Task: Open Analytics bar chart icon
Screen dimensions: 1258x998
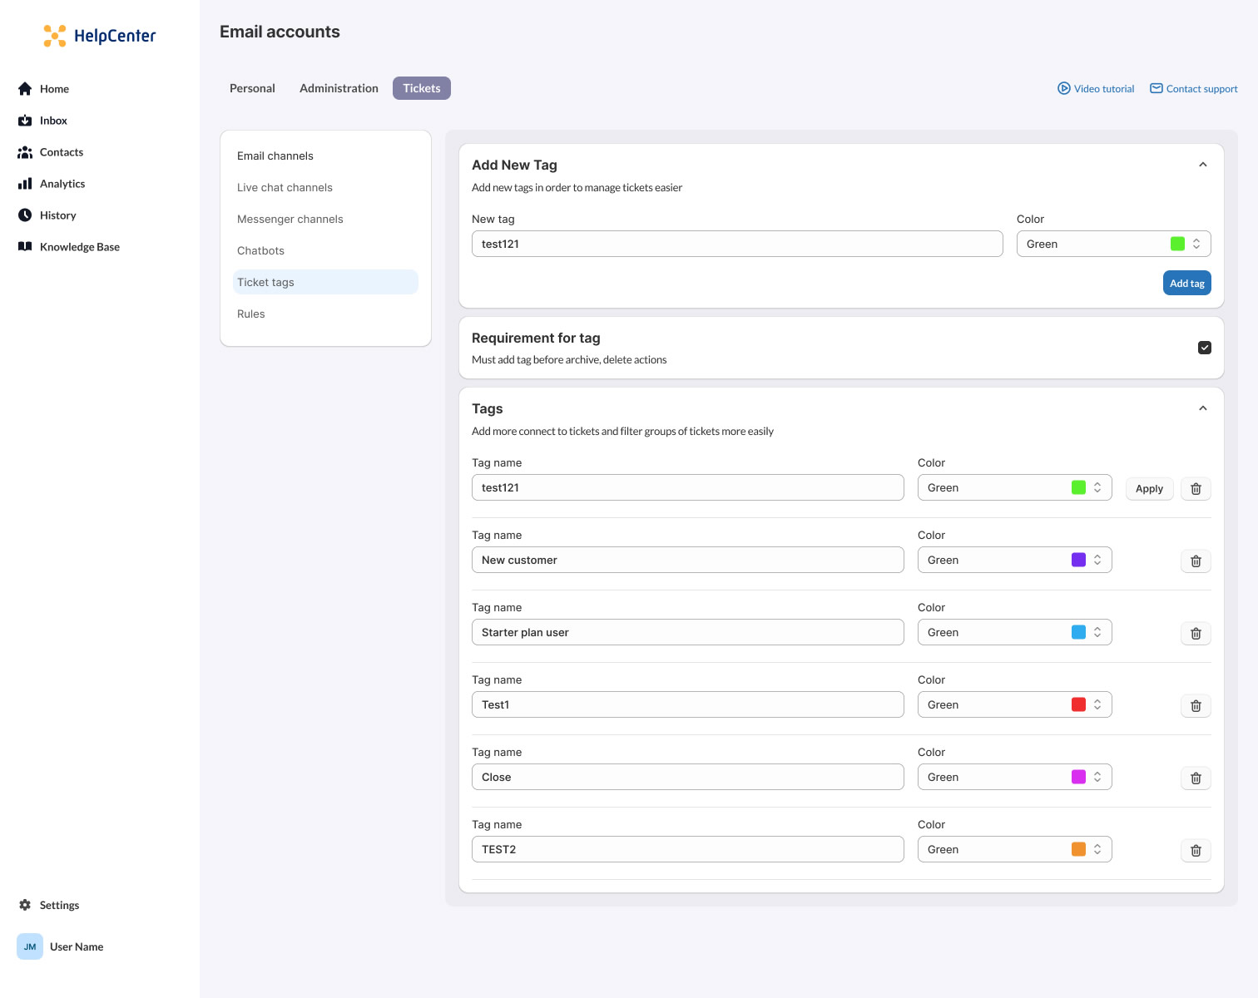Action: pos(25,184)
